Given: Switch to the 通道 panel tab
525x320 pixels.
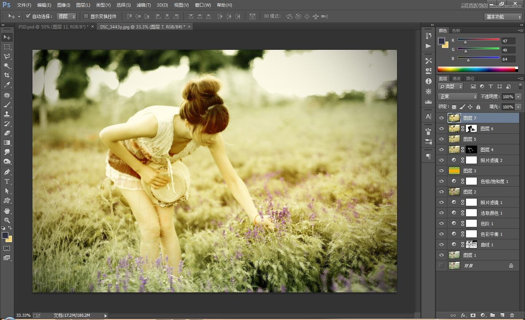Looking at the screenshot, I should coord(456,78).
